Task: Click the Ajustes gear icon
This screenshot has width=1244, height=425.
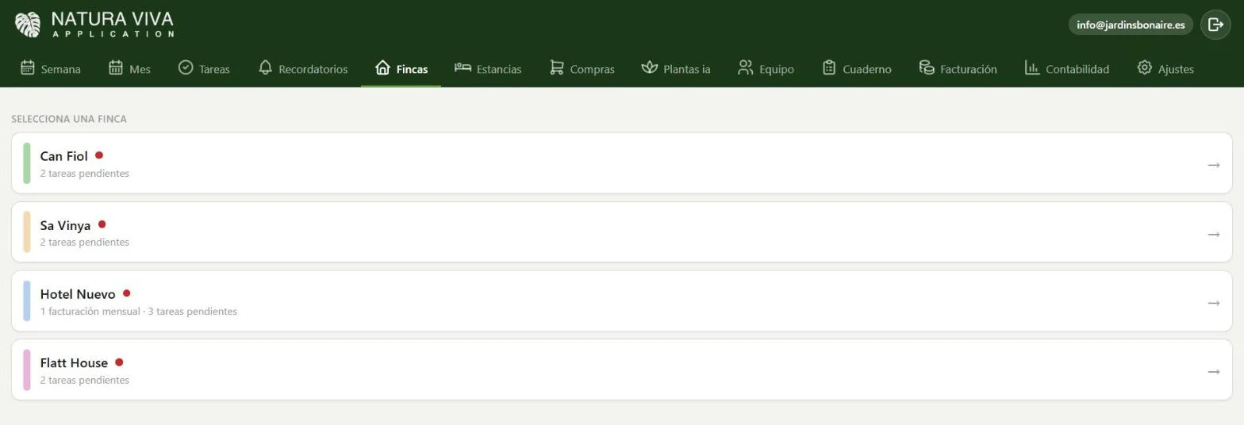Action: click(1144, 67)
